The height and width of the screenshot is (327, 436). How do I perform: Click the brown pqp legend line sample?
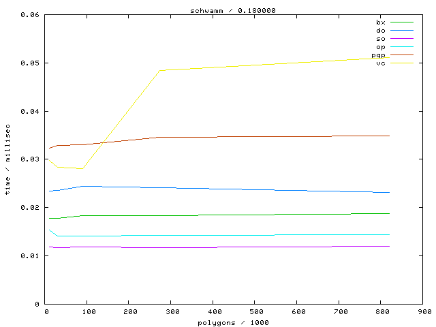pyautogui.click(x=402, y=55)
